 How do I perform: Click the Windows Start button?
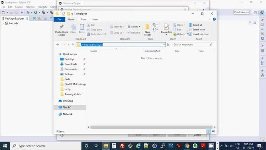[x=5, y=146]
